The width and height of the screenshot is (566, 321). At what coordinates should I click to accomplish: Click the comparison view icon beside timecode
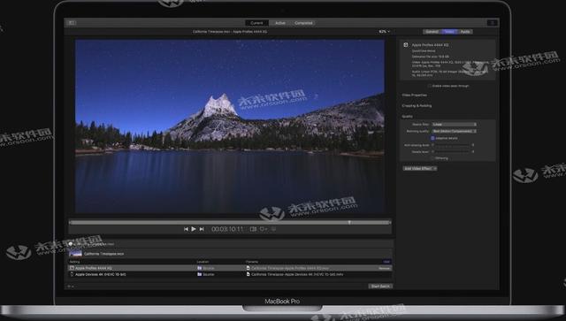[x=254, y=229]
